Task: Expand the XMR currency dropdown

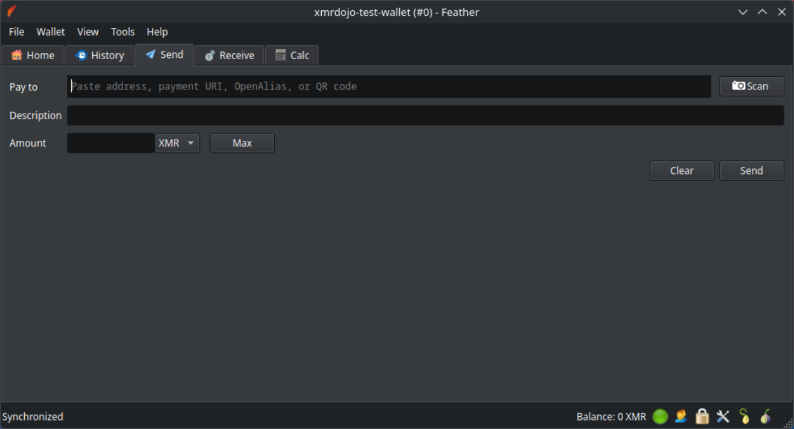Action: click(178, 143)
